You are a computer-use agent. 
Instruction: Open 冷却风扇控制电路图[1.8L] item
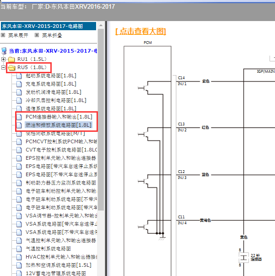click(56, 101)
